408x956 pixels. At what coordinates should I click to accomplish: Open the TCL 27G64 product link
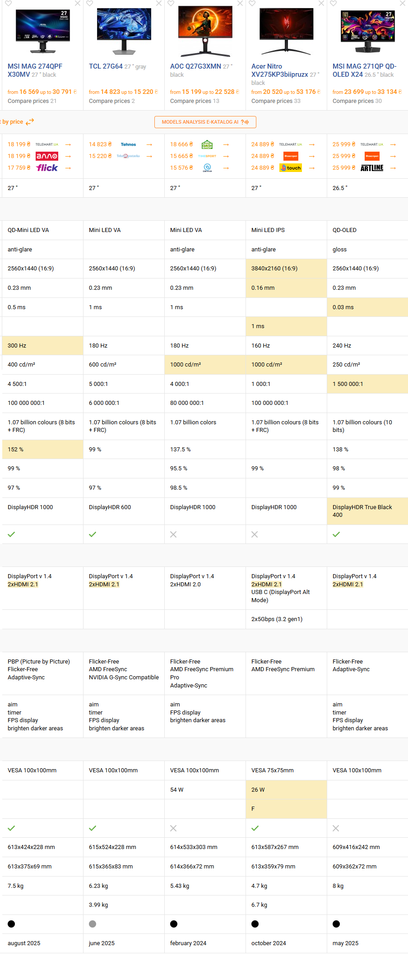click(106, 66)
